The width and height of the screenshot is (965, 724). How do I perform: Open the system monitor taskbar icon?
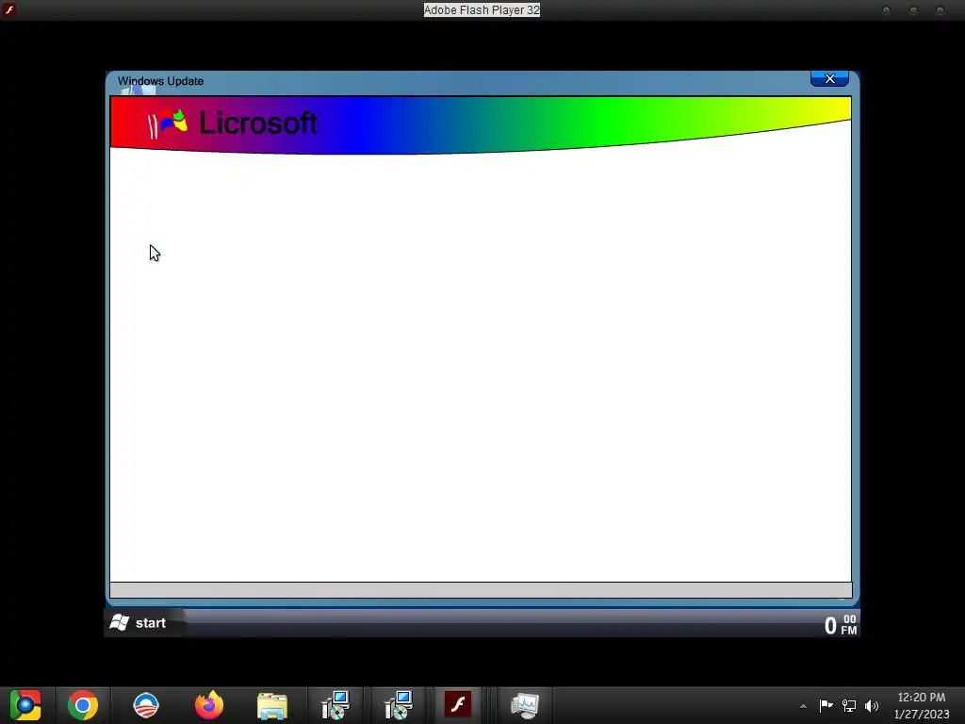(x=524, y=705)
